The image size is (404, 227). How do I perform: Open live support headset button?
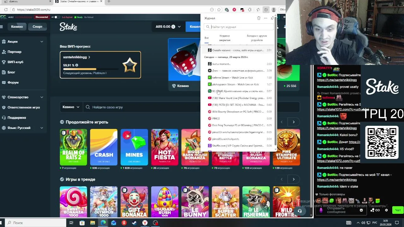click(300, 211)
